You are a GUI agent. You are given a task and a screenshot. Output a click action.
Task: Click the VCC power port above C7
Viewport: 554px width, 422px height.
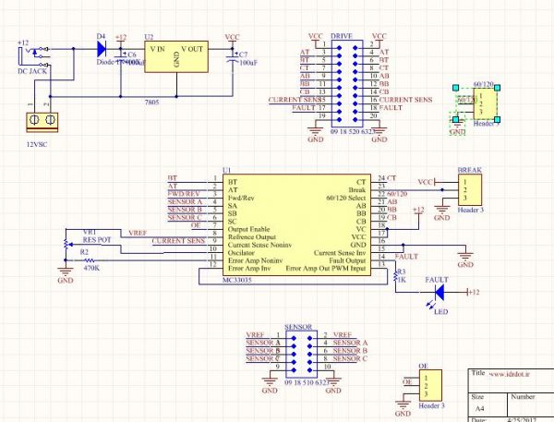(232, 39)
